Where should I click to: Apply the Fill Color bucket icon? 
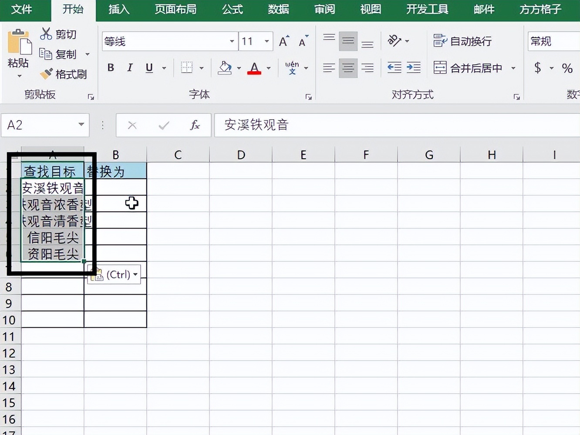click(225, 68)
